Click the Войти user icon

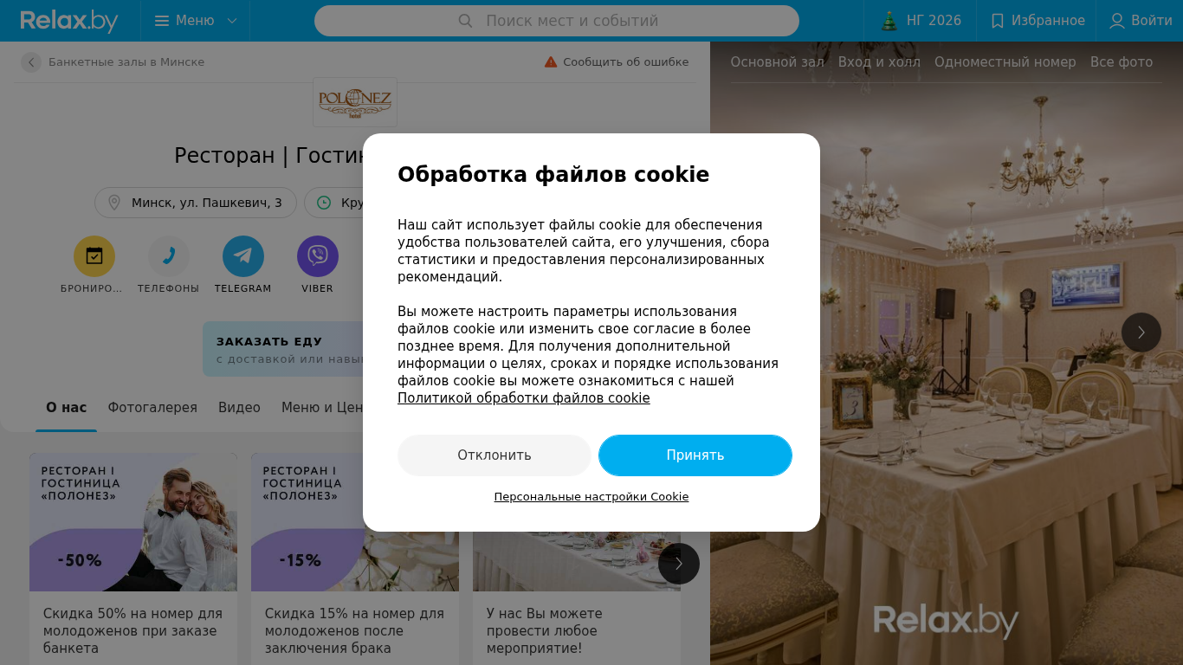[x=1117, y=21]
